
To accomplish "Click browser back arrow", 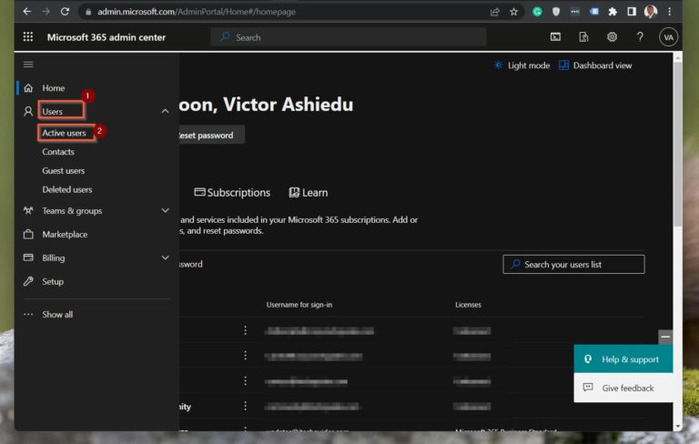I will pyautogui.click(x=26, y=12).
